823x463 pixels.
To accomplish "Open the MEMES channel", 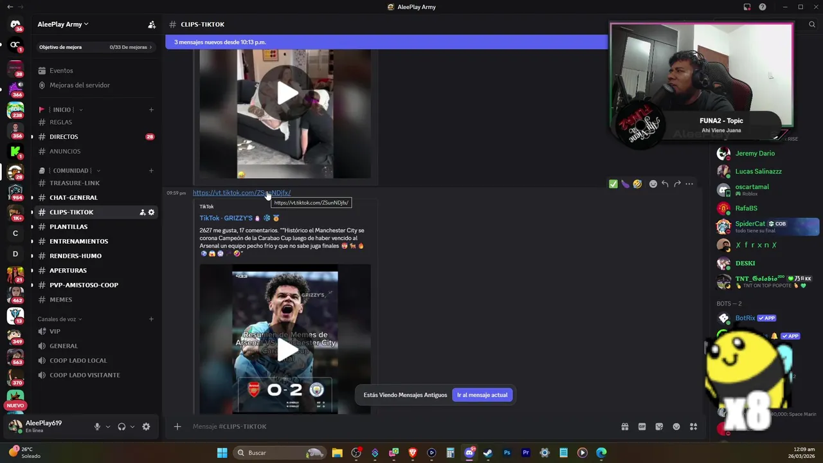I will [x=96, y=300].
